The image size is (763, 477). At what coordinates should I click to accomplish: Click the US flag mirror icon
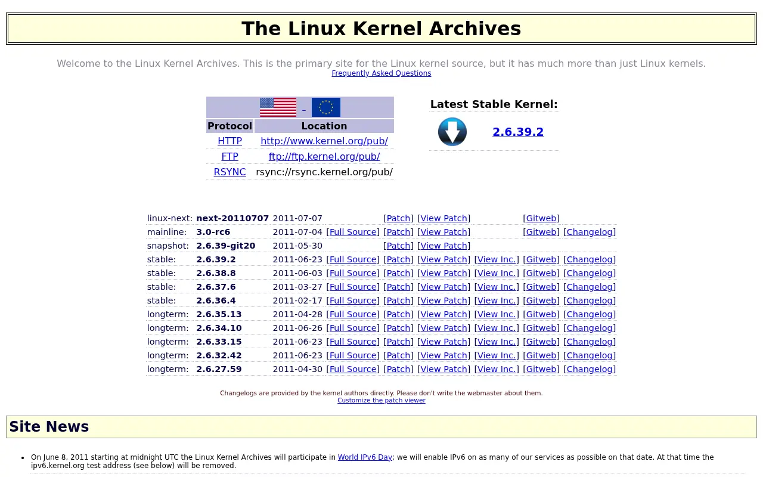pos(278,107)
